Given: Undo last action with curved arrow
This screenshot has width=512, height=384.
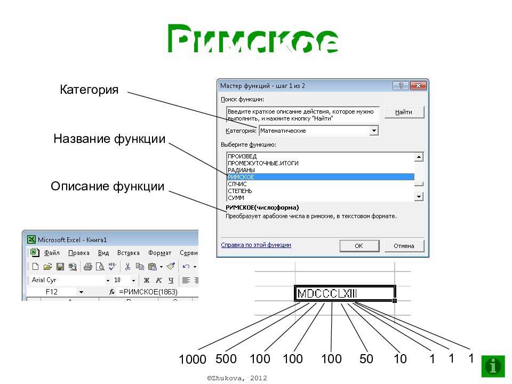Looking at the screenshot, I should 186,267.
